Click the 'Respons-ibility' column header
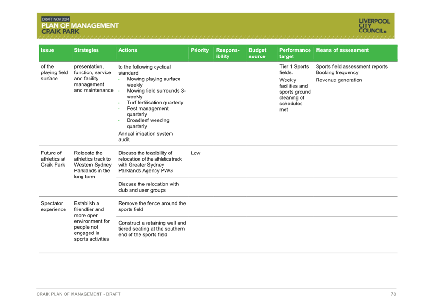Viewport: 432px width, 305px height. [x=228, y=53]
